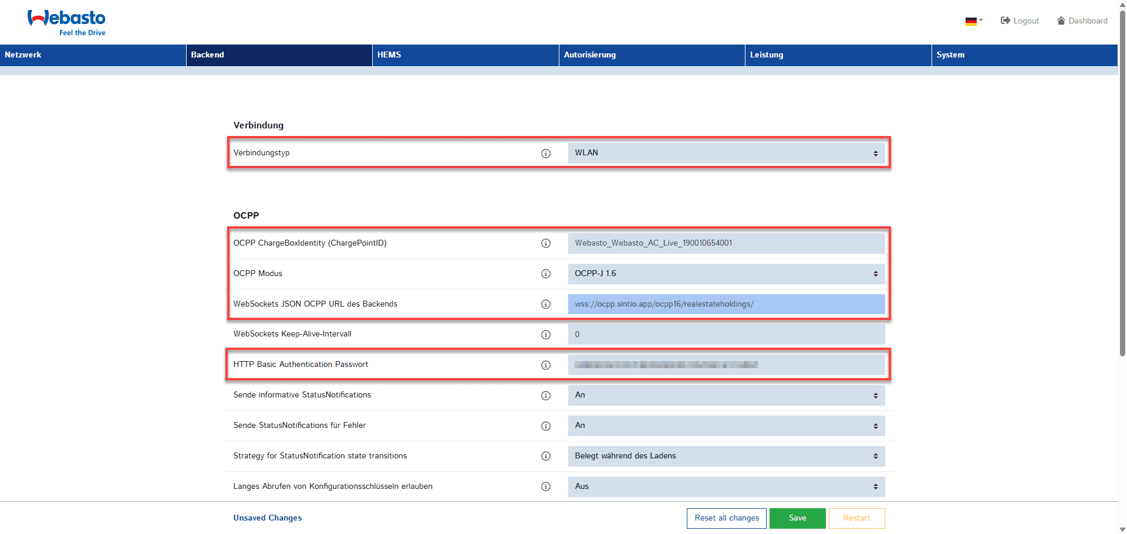Screen dimensions: 1127x534
Task: Click info icon for Sende informative StatusNotifications
Action: 546,396
